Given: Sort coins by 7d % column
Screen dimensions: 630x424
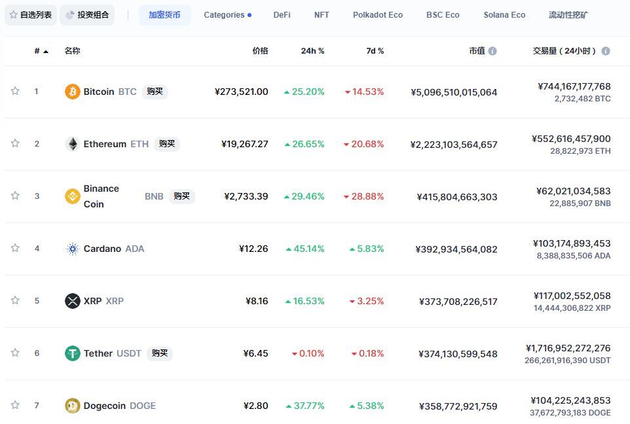Looking at the screenshot, I should (x=375, y=51).
